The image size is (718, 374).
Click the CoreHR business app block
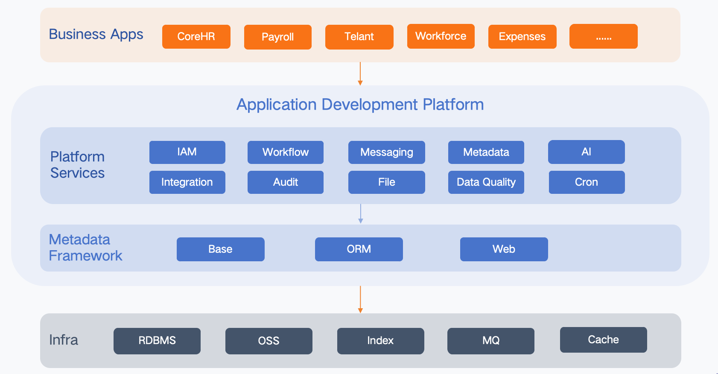tap(196, 37)
